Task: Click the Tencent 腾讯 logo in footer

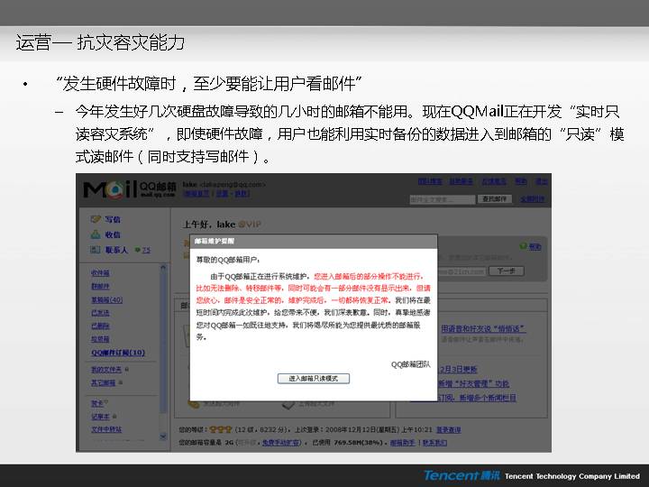Action: (x=461, y=475)
